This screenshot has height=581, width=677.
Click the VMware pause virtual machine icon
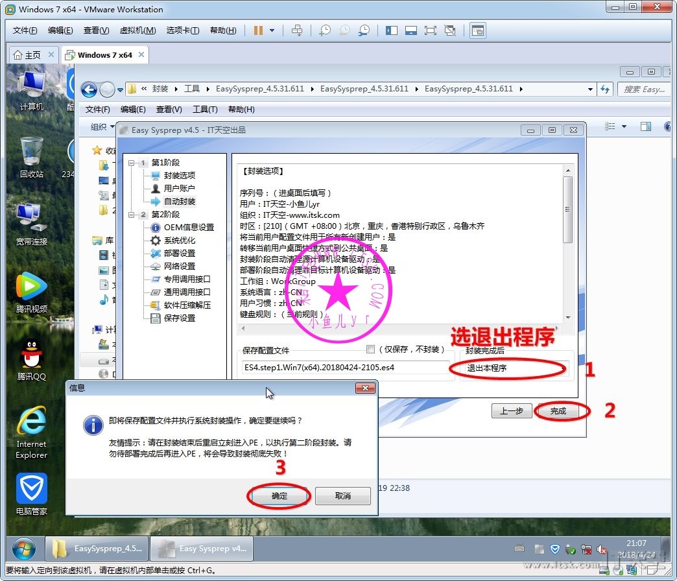point(258,30)
